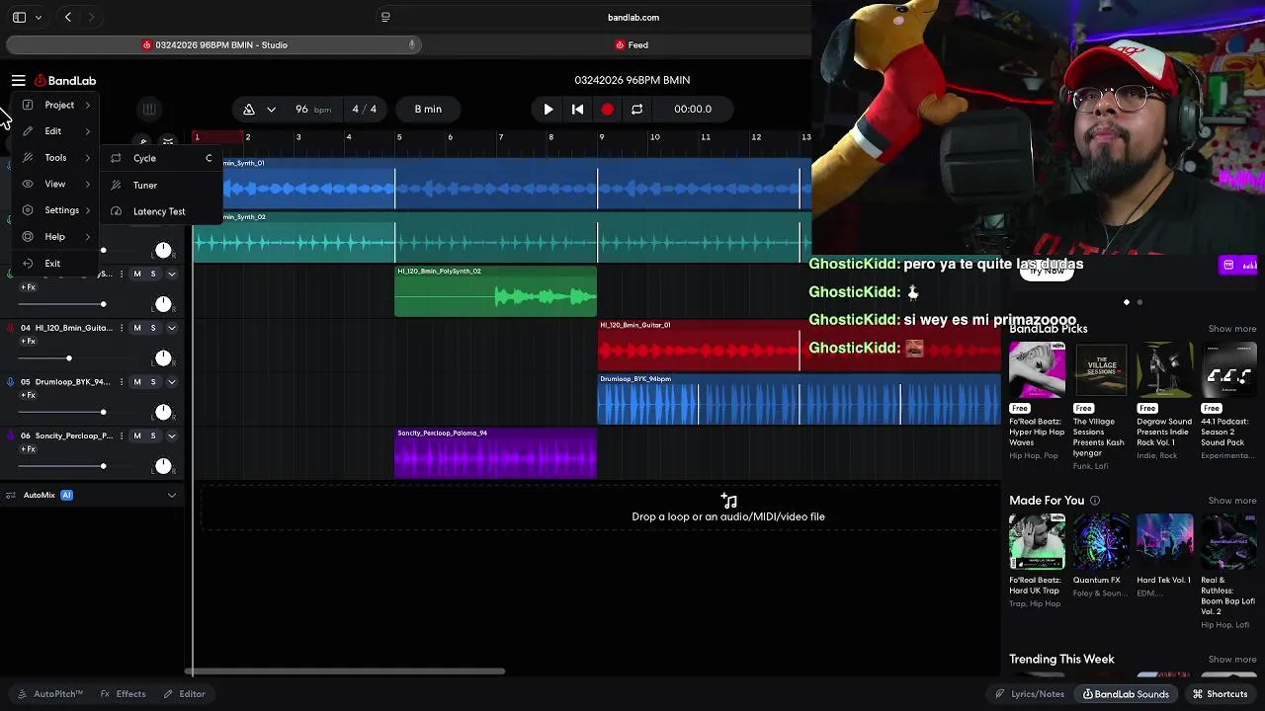Change the 4 / 4 time signature

[x=365, y=110]
